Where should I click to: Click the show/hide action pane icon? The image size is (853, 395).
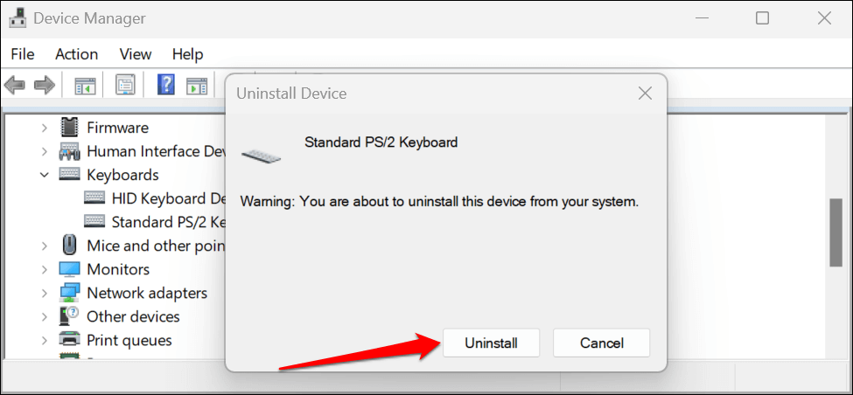click(197, 86)
